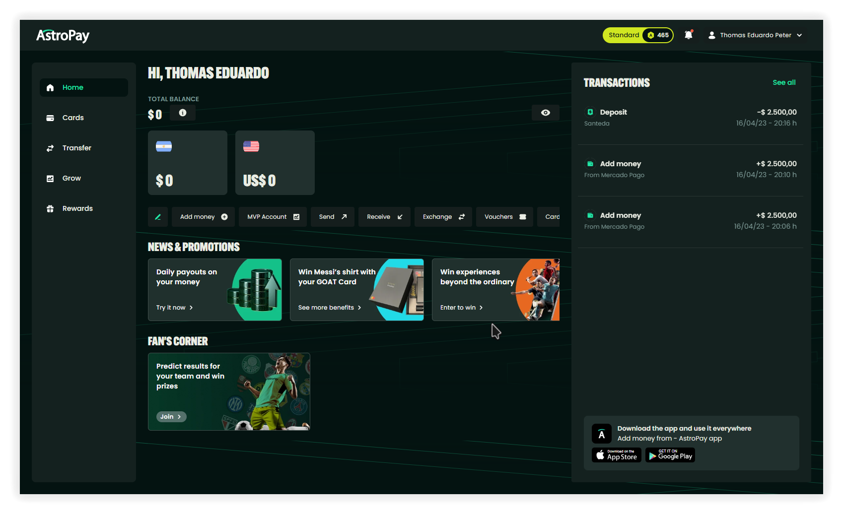Open the Predict results Fan's Corner card

point(229,391)
